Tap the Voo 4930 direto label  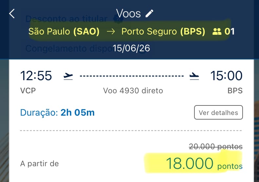133,90
